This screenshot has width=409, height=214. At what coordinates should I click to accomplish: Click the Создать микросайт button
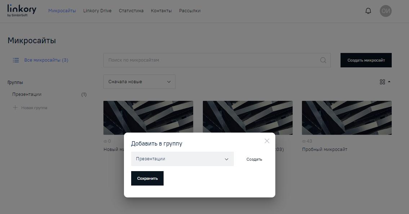coord(366,60)
